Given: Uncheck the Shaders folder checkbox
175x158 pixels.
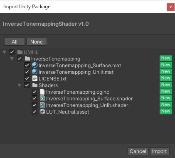Looking at the screenshot, I should tap(27, 85).
